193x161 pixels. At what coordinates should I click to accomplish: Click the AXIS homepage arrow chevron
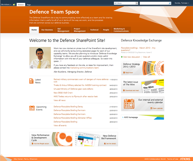pyautogui.click(x=123, y=117)
